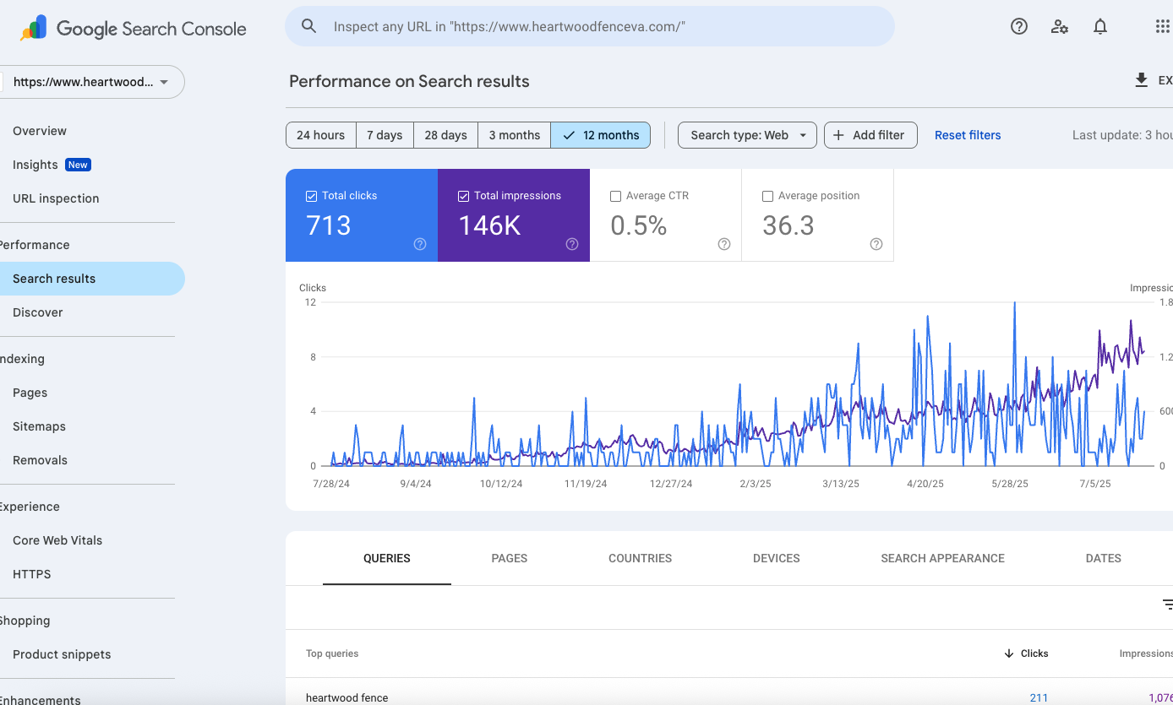Screen dimensions: 1173x705
Task: Collapse the Performance section header
Action: [35, 245]
